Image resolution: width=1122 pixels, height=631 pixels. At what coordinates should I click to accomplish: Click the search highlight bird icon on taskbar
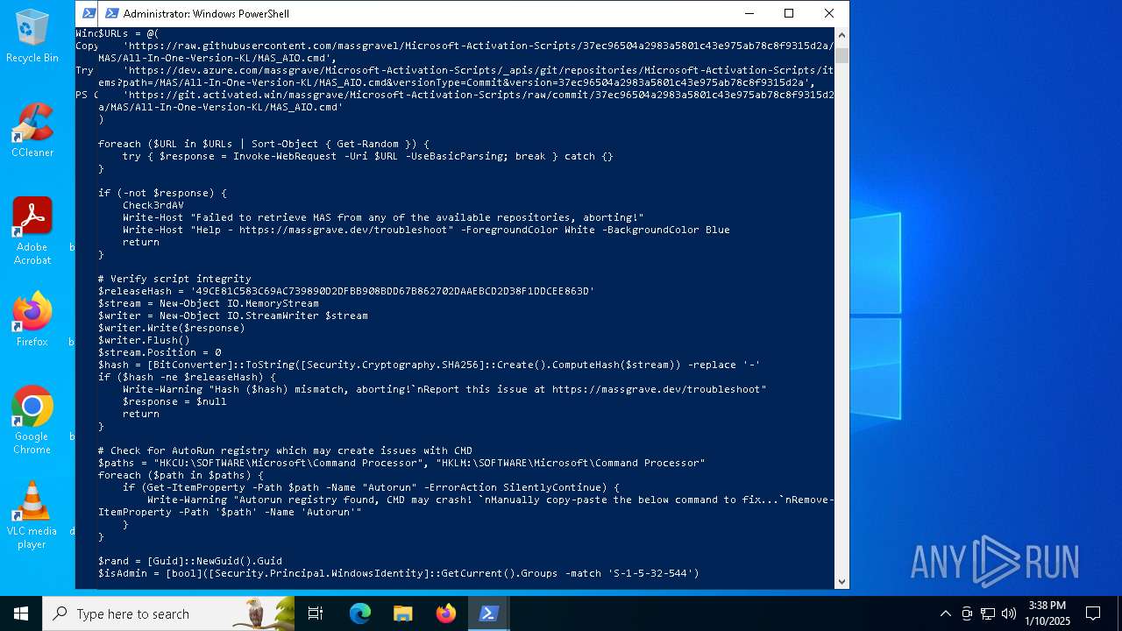tap(263, 613)
